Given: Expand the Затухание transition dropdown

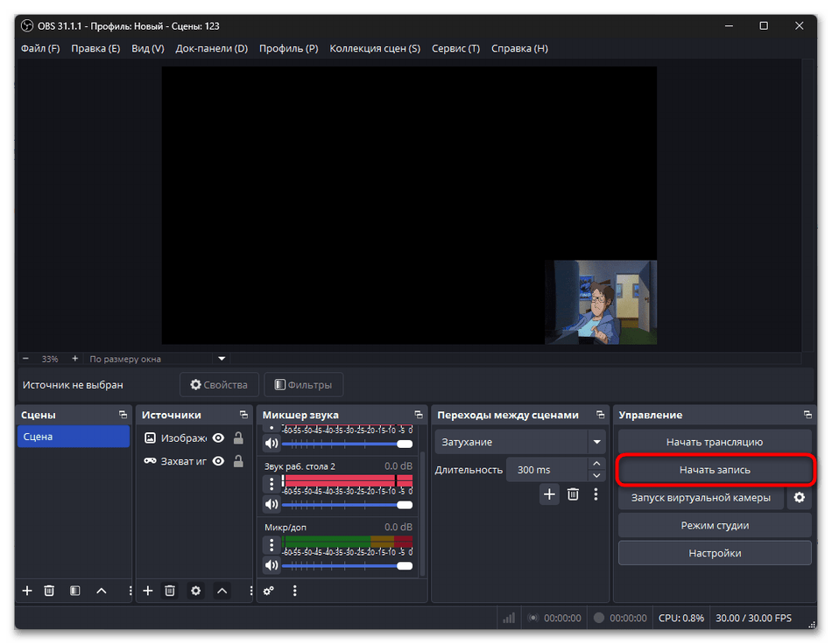Looking at the screenshot, I should click(597, 442).
